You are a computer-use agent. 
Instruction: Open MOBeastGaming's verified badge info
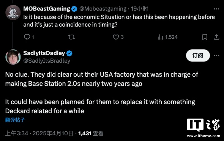(74, 9)
